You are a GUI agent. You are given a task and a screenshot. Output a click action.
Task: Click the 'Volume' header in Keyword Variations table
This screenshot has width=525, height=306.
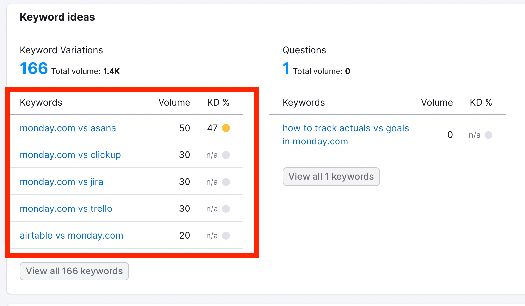pyautogui.click(x=174, y=103)
